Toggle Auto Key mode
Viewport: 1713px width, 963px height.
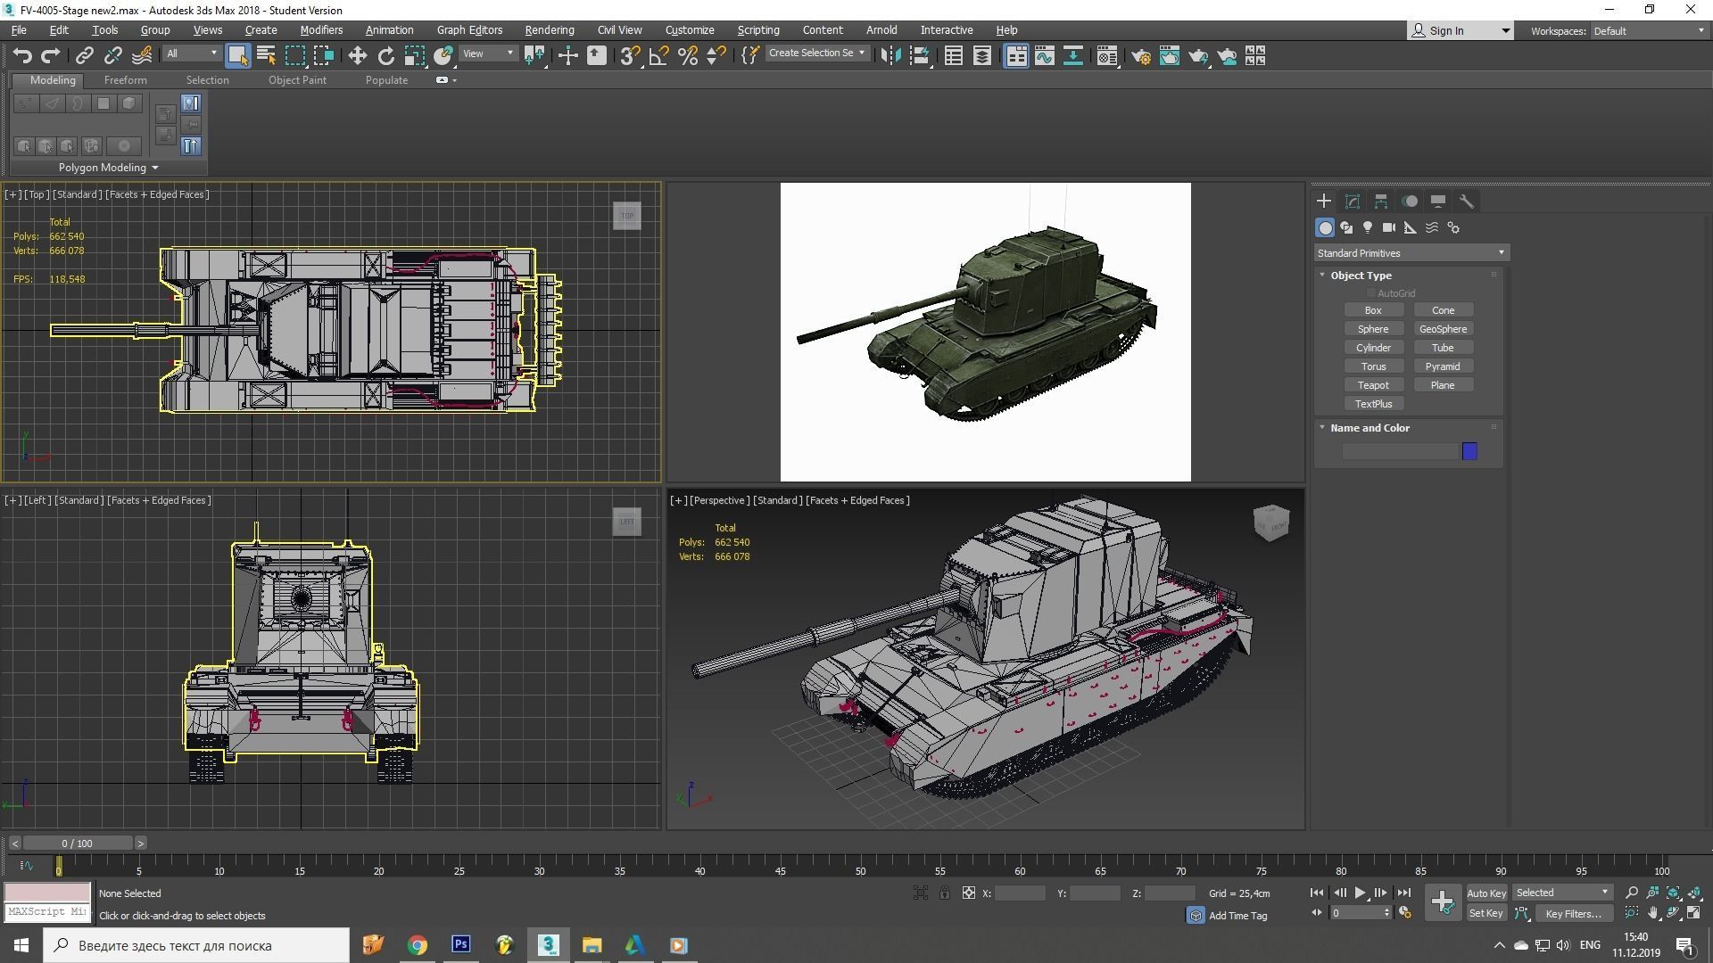pos(1486,893)
